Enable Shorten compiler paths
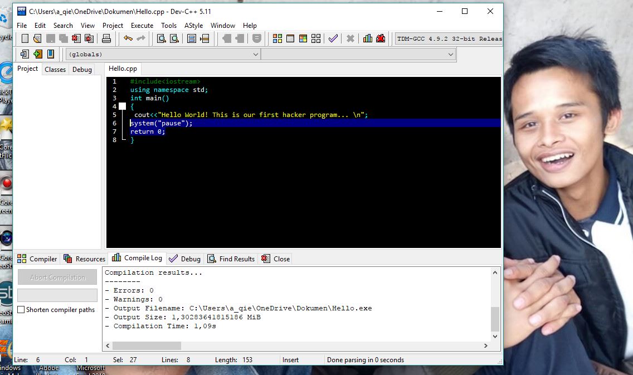The height and width of the screenshot is (375, 633). pyautogui.click(x=21, y=310)
